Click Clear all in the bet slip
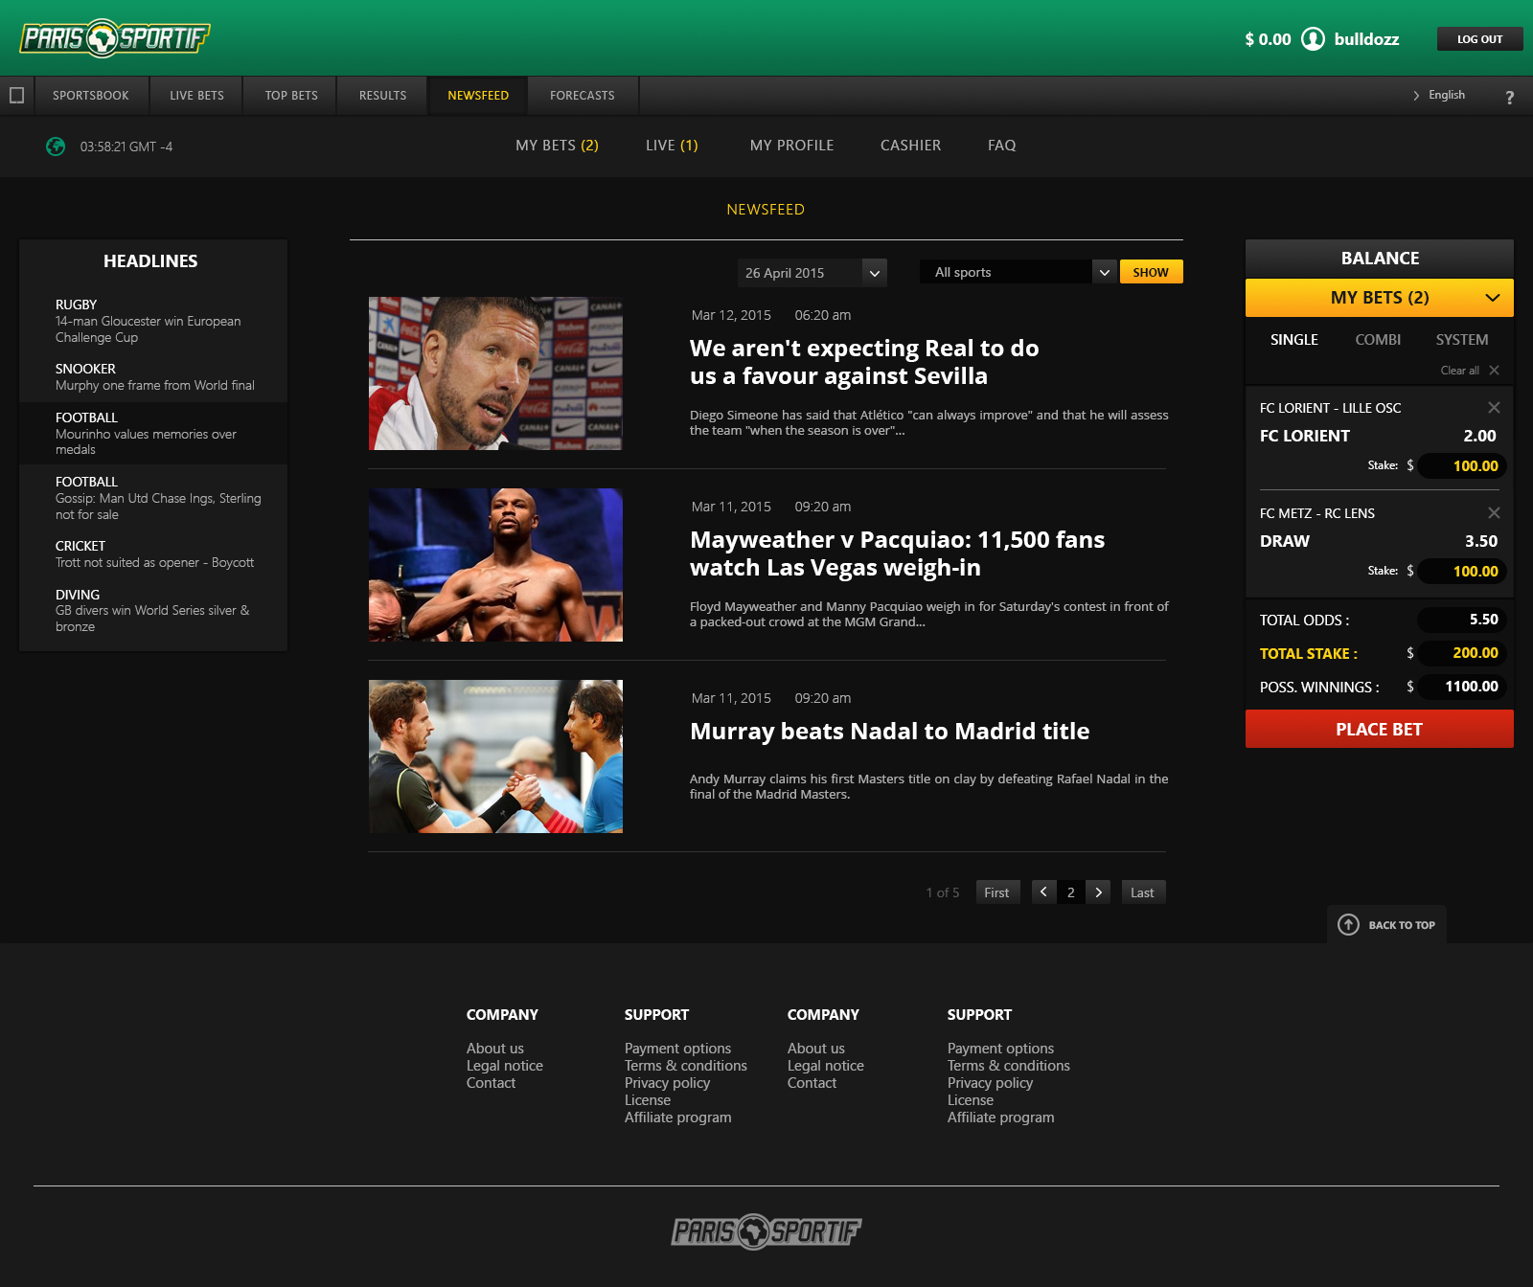The image size is (1533, 1287). 1462,370
